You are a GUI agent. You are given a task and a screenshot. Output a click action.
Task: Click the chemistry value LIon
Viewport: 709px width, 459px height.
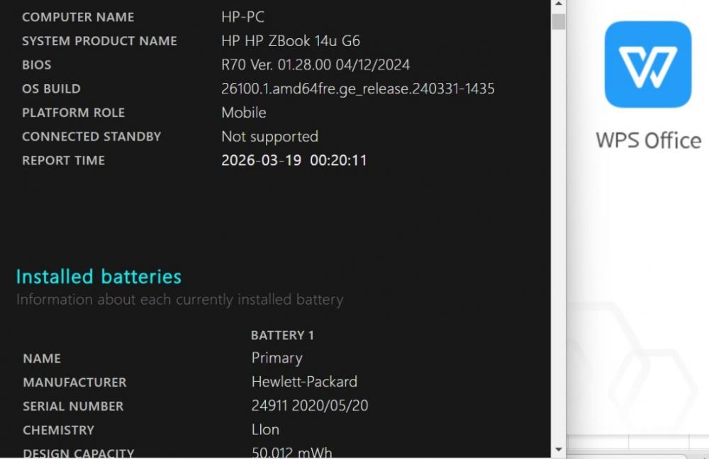click(x=265, y=430)
